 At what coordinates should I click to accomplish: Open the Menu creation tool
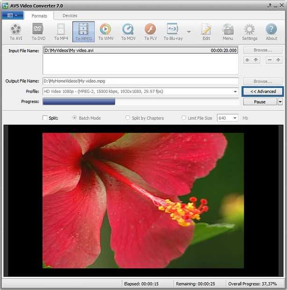pyautogui.click(x=228, y=32)
